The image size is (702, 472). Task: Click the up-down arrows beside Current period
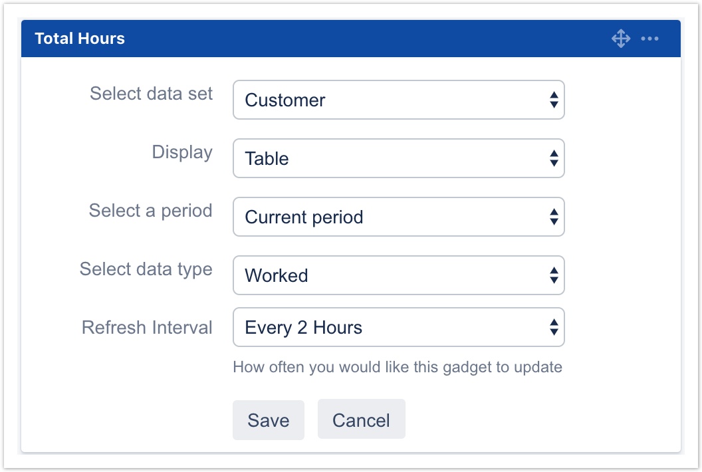coord(553,217)
